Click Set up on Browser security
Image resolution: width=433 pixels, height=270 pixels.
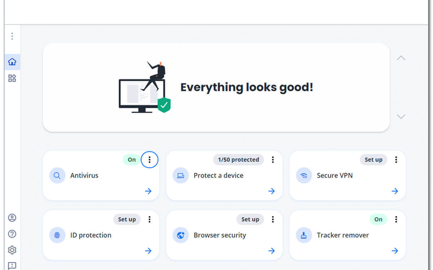pyautogui.click(x=250, y=219)
